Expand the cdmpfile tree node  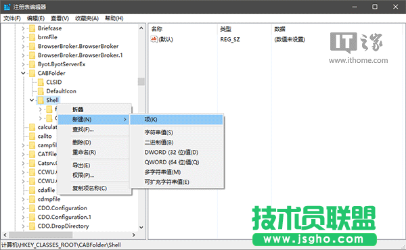click(23, 199)
